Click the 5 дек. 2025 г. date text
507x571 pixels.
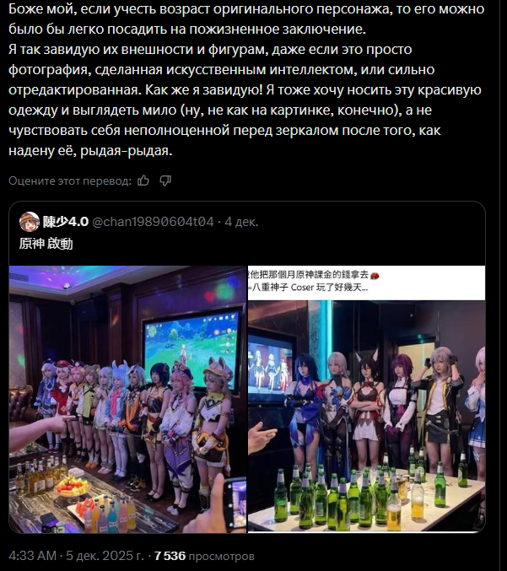pos(105,556)
